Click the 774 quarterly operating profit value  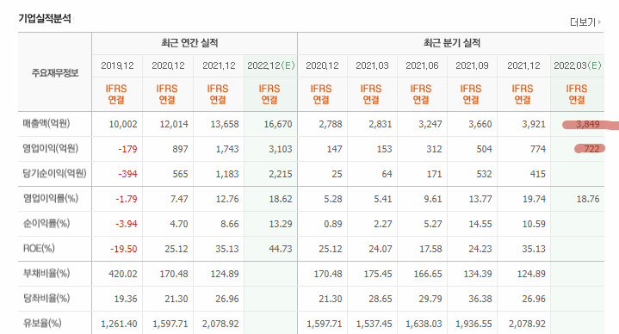(x=538, y=149)
